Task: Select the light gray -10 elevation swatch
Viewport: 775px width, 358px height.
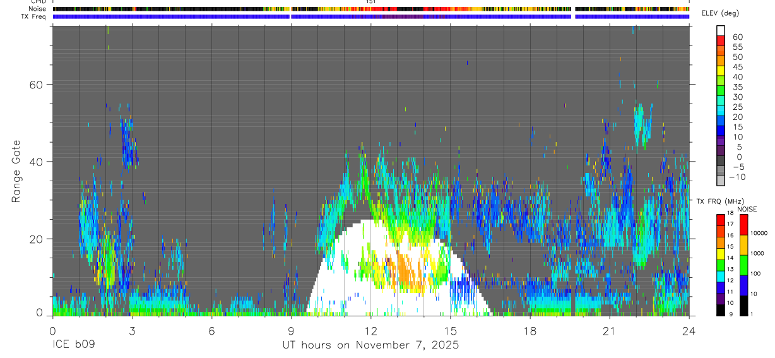Action: [721, 181]
